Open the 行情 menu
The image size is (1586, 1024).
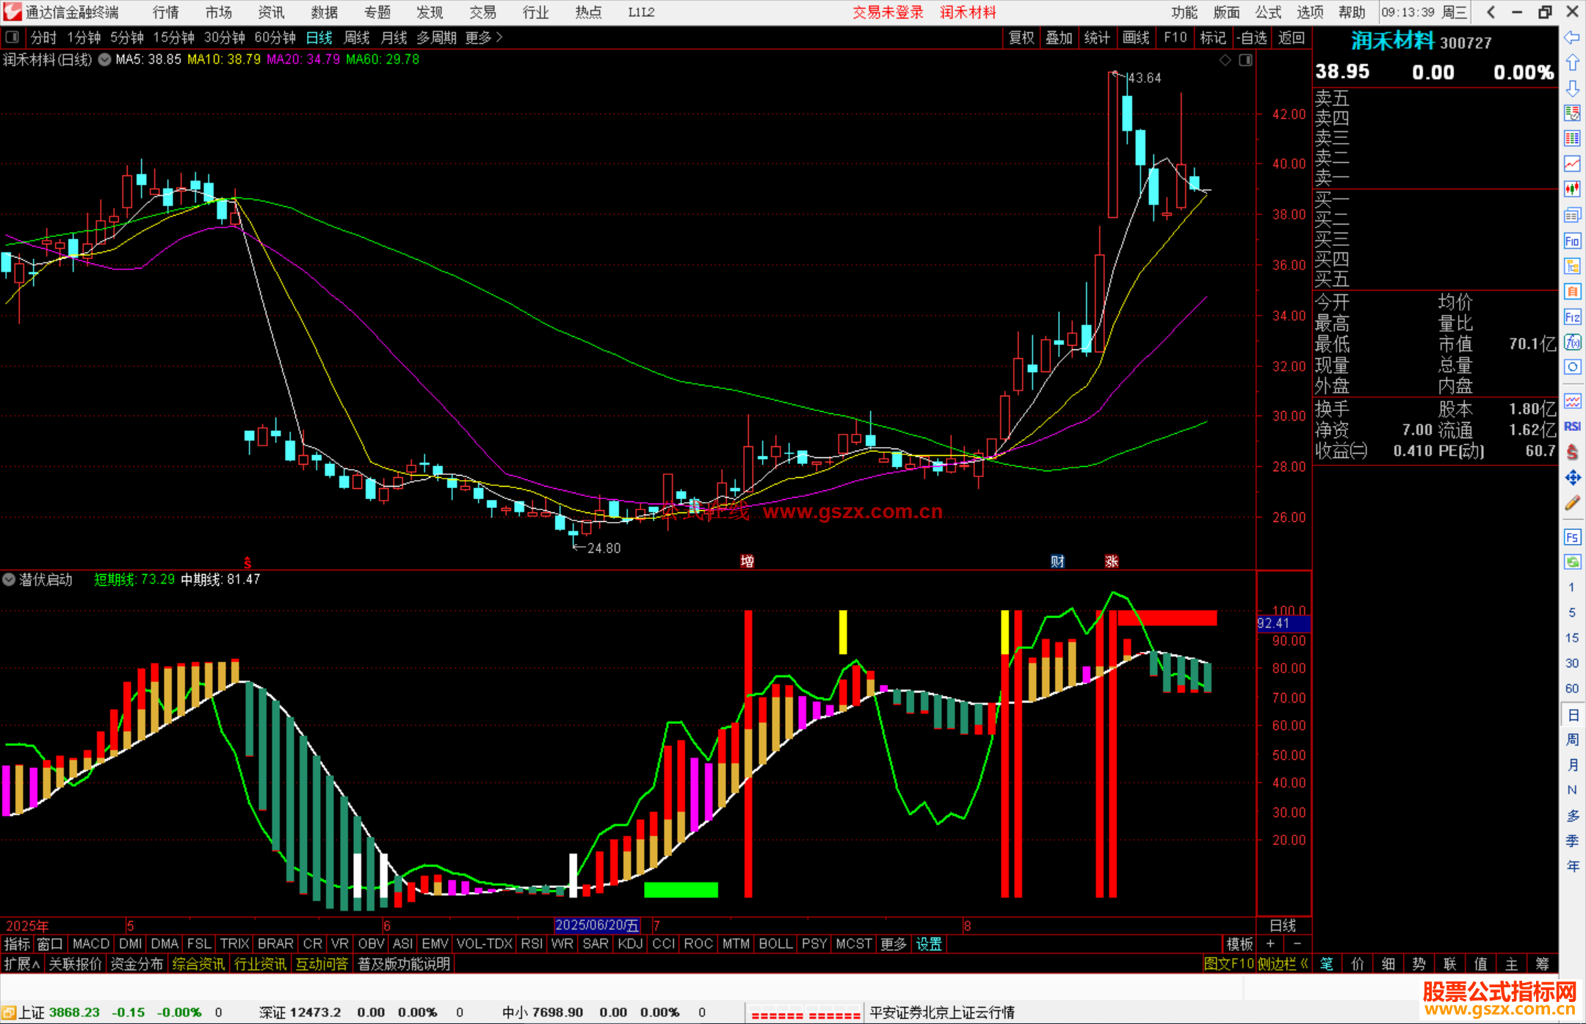[x=165, y=12]
